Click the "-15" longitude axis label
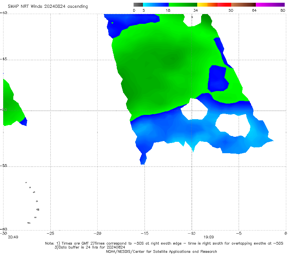This screenshot has height=254, width=289. coord(144,233)
